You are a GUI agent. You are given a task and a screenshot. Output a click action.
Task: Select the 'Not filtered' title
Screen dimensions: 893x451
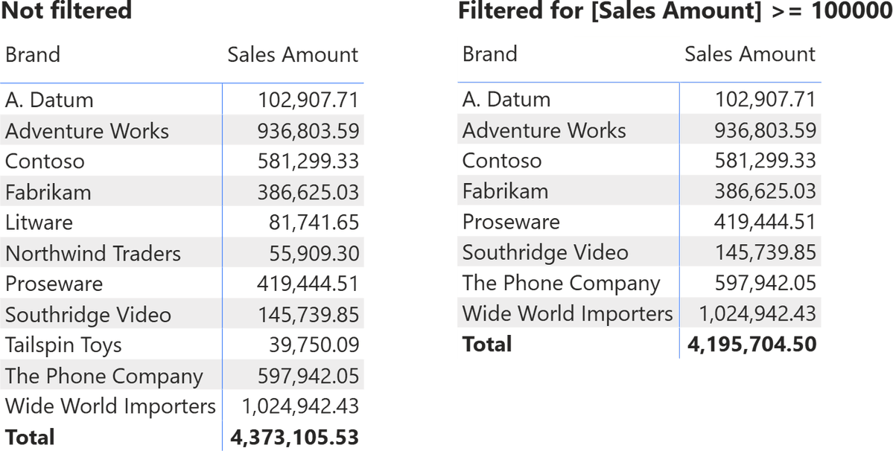[66, 10]
